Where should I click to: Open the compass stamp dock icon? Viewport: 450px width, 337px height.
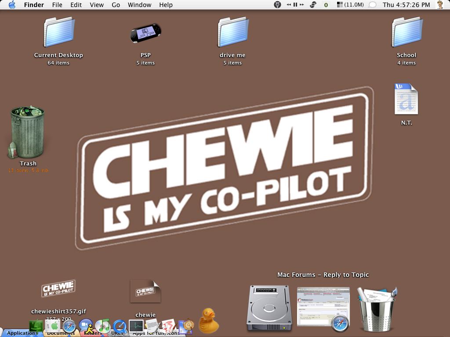(x=186, y=326)
